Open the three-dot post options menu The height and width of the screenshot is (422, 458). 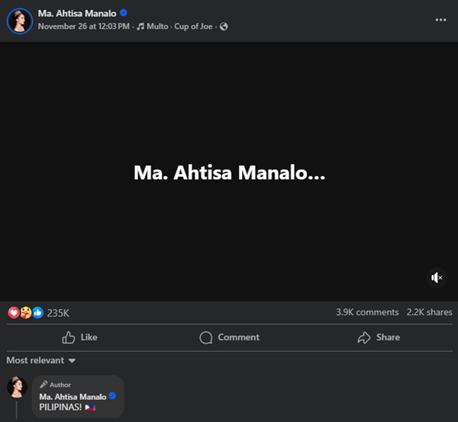440,20
